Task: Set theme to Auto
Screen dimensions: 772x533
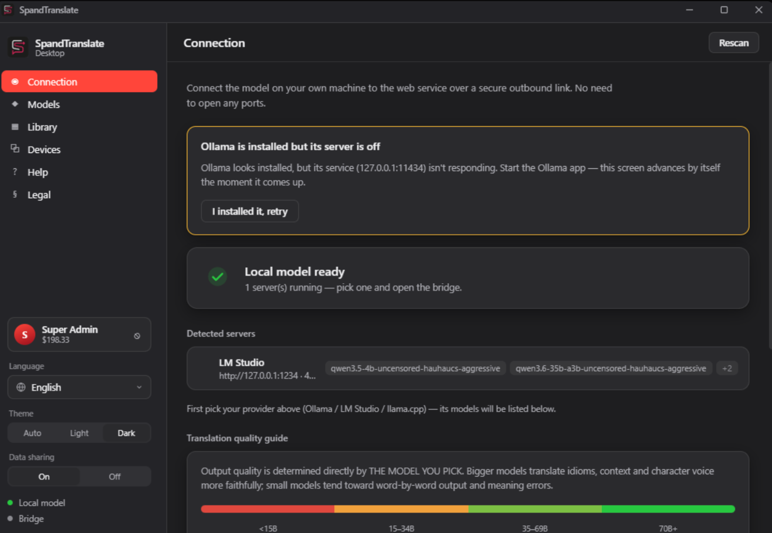Action: 32,433
